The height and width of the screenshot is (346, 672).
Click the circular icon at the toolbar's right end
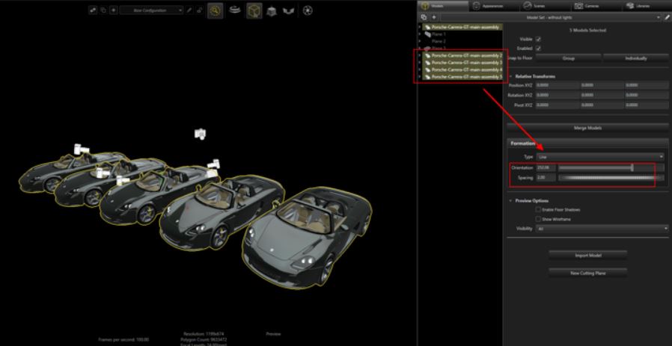(x=308, y=11)
